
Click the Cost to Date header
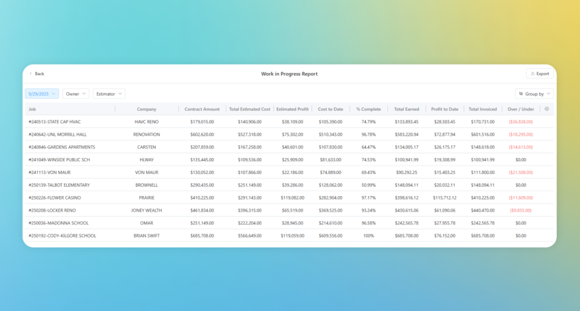(330, 109)
